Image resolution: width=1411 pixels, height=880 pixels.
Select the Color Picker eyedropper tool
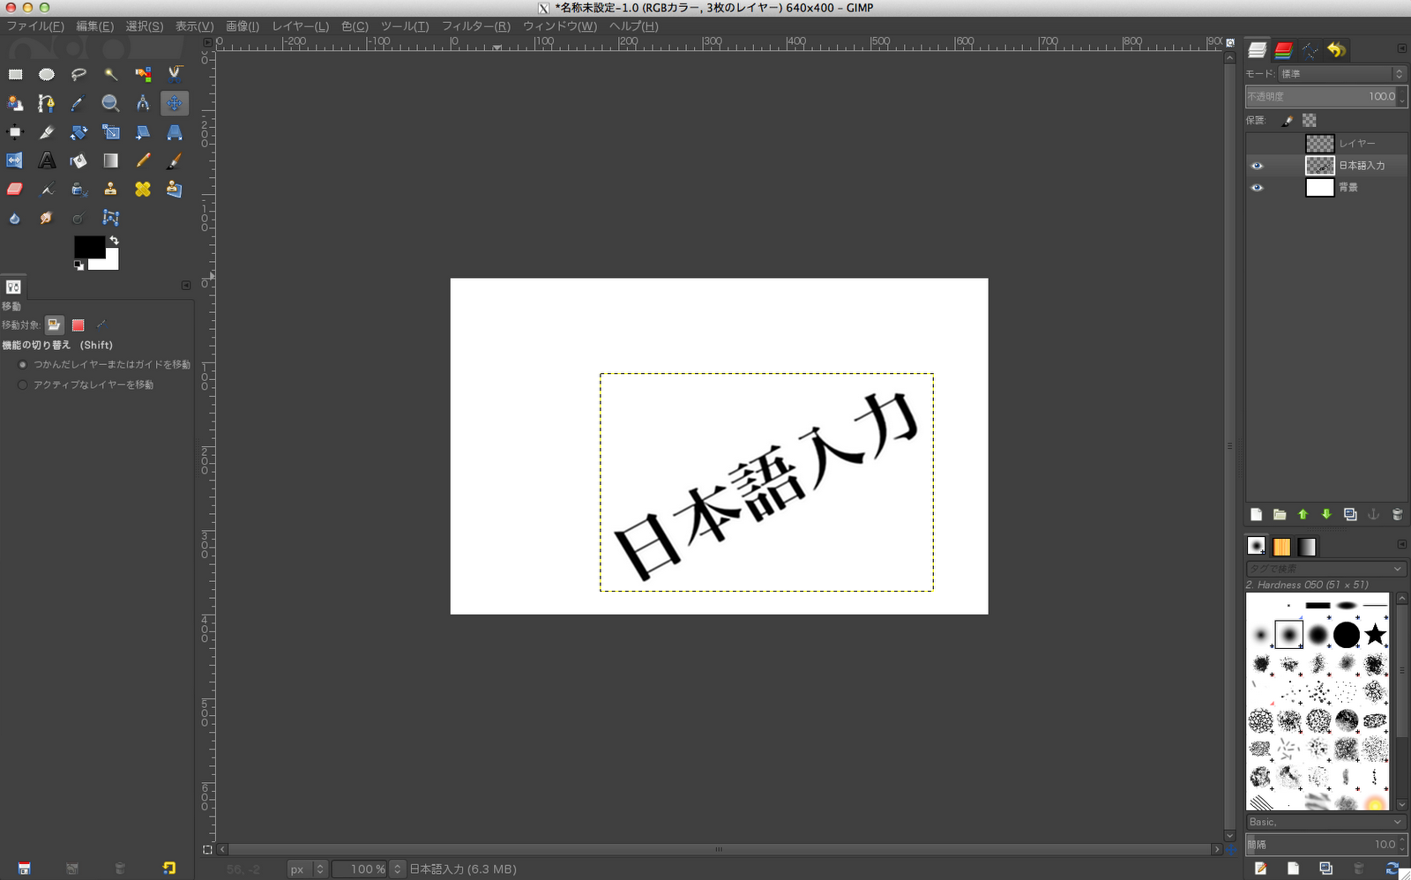78,104
